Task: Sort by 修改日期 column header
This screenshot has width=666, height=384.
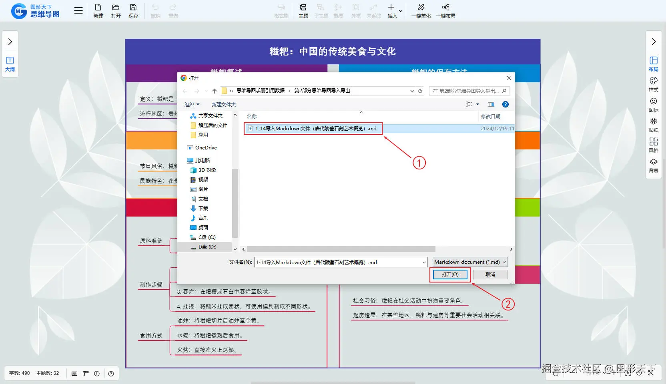Action: click(x=490, y=116)
